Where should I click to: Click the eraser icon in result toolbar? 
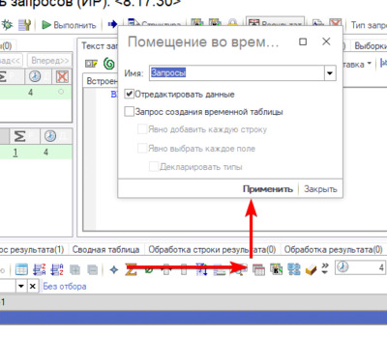click(311, 269)
